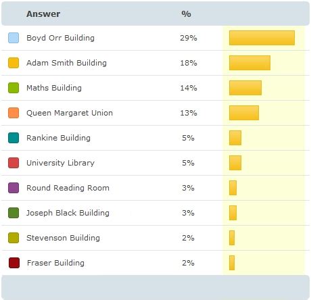This screenshot has width=311, height=300.
Task: Select the University Library row label
Action: (60, 163)
